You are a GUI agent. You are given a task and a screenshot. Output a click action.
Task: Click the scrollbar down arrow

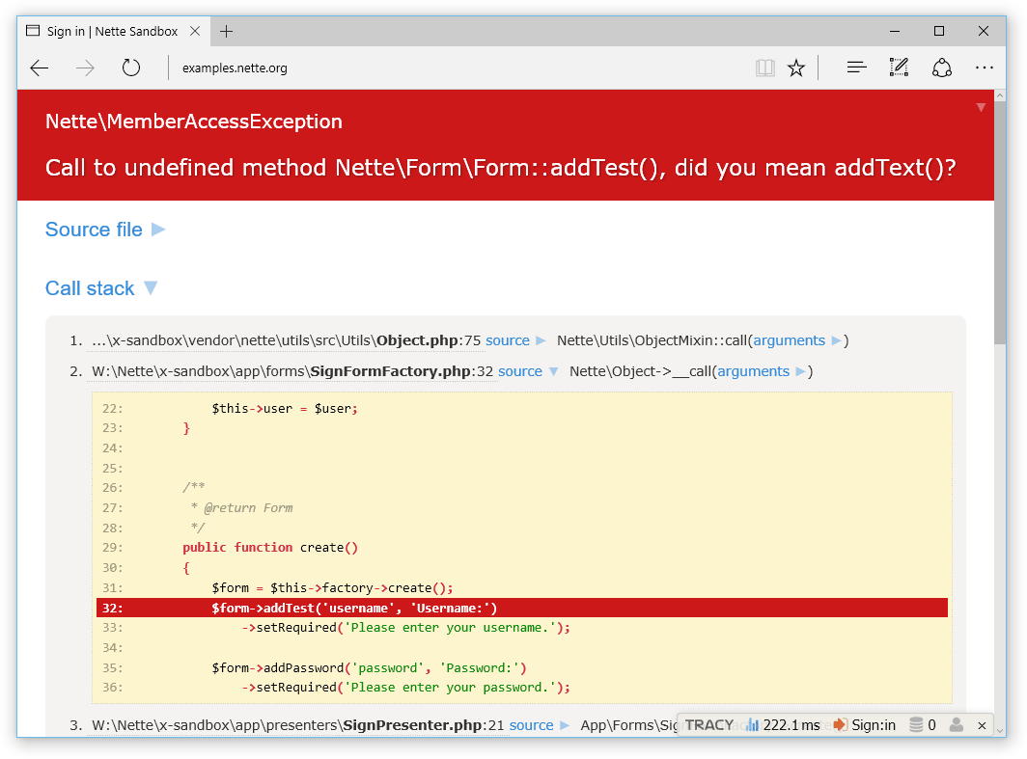(x=1000, y=732)
